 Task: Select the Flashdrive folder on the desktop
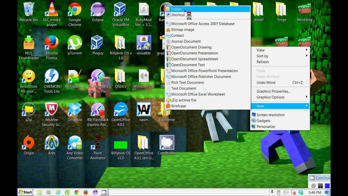[x=167, y=112]
